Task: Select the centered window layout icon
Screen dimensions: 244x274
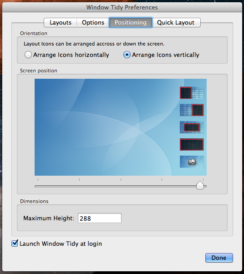Action: (192, 127)
